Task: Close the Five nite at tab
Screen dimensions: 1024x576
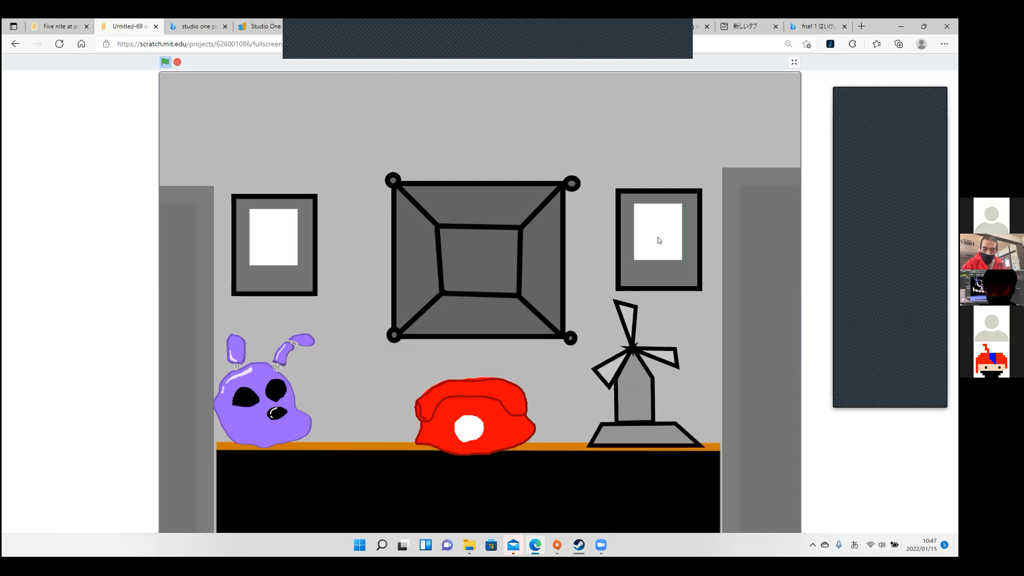Action: pos(86,27)
